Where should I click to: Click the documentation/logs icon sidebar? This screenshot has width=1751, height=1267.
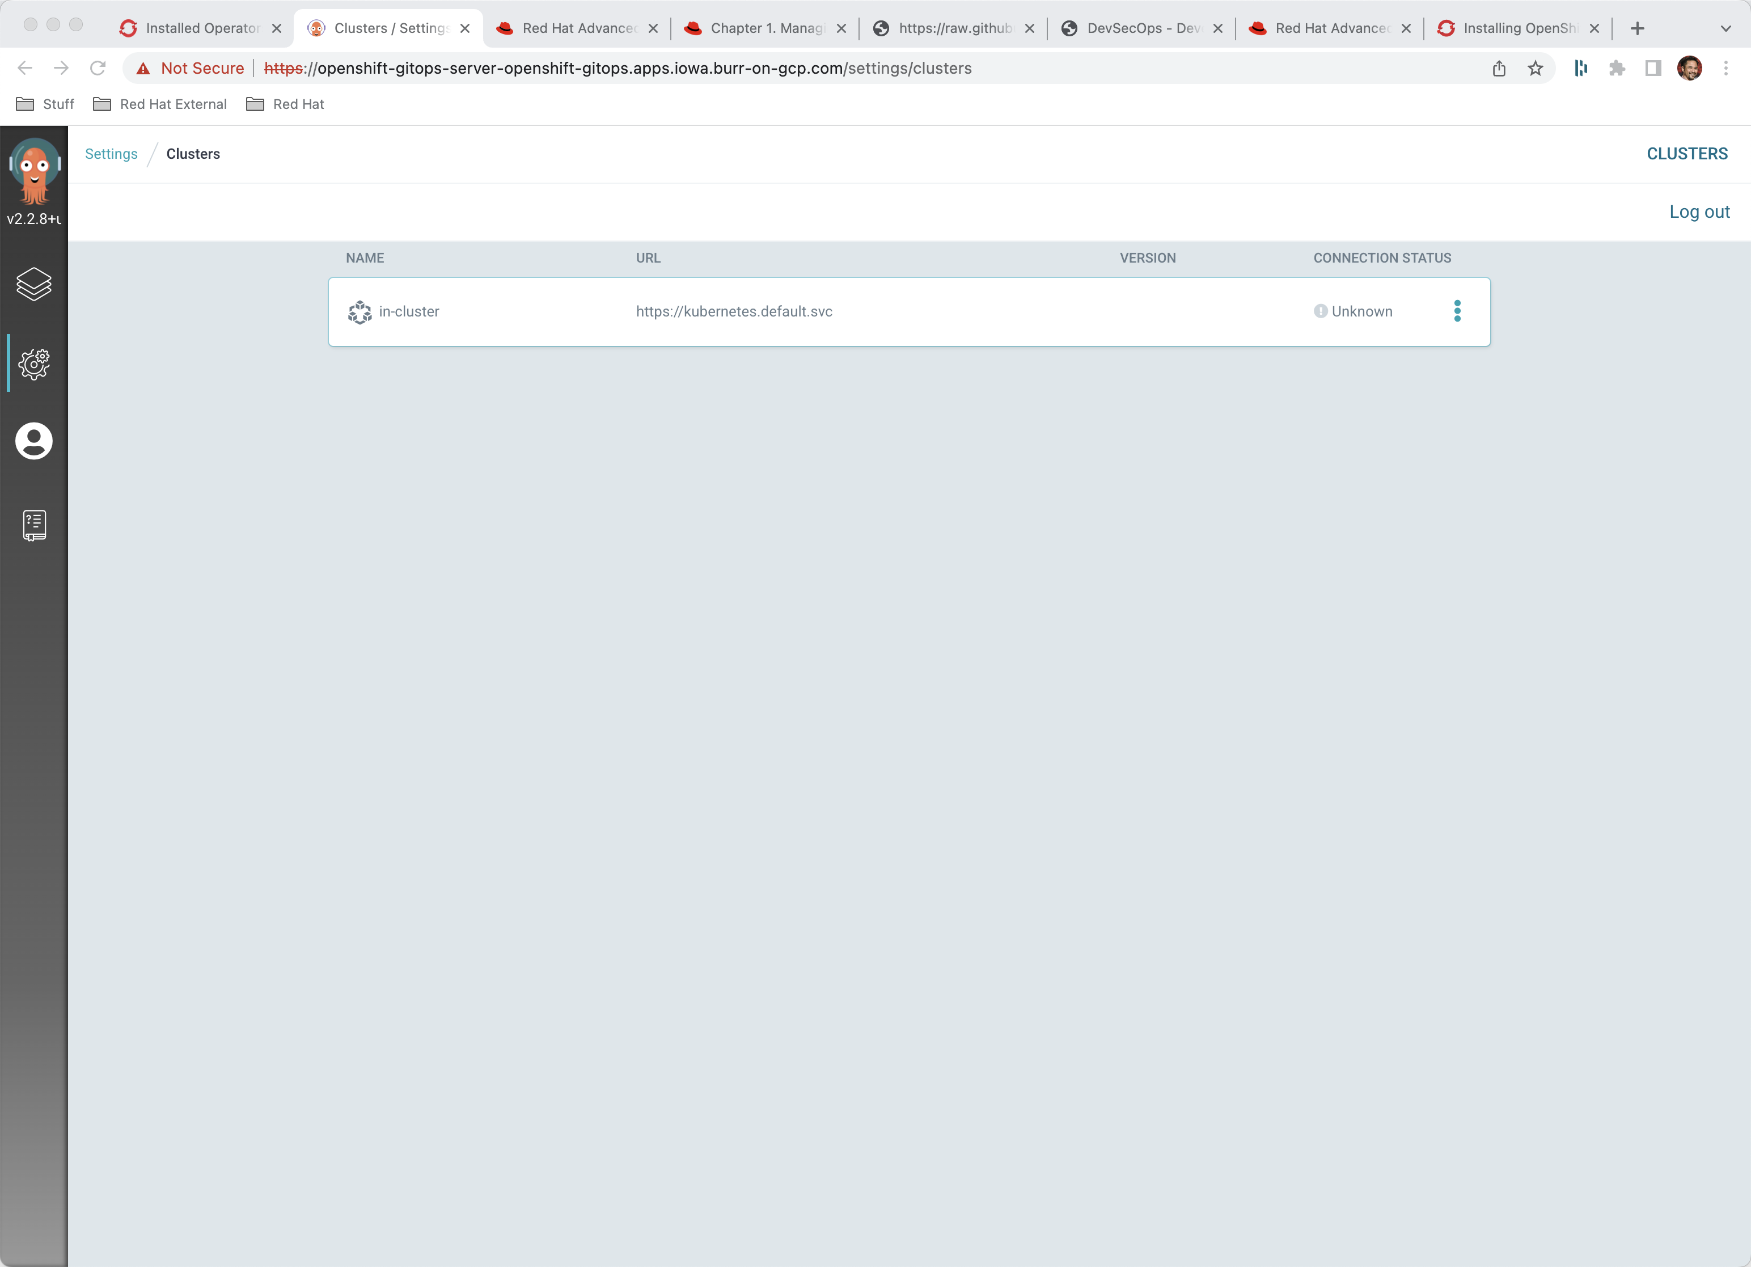click(x=34, y=523)
